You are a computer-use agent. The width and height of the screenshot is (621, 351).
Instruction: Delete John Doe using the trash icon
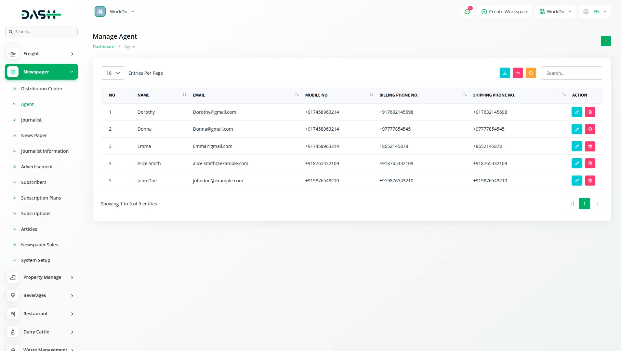tap(590, 180)
